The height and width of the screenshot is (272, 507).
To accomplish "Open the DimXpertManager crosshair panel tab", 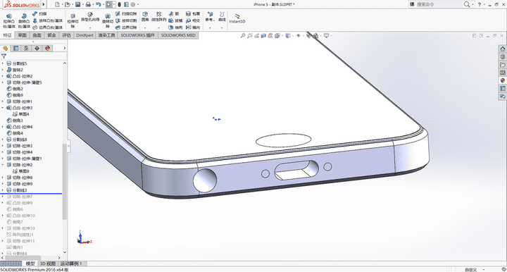I will pyautogui.click(x=37, y=48).
